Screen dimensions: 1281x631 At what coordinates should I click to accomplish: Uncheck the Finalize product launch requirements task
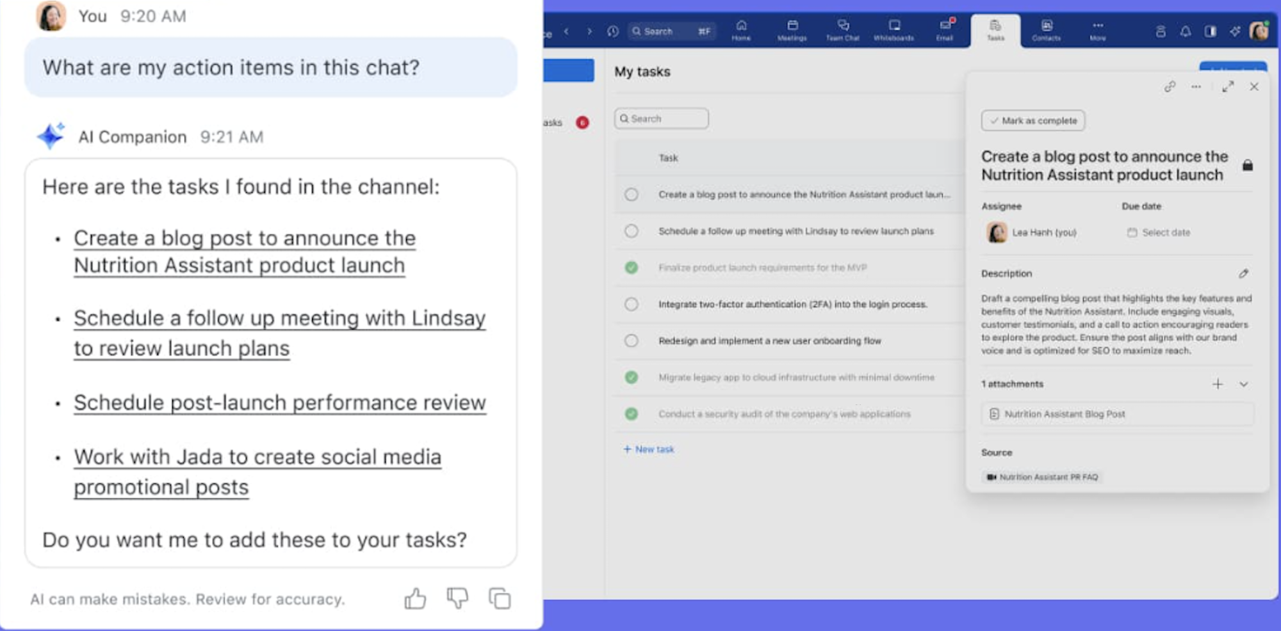632,268
